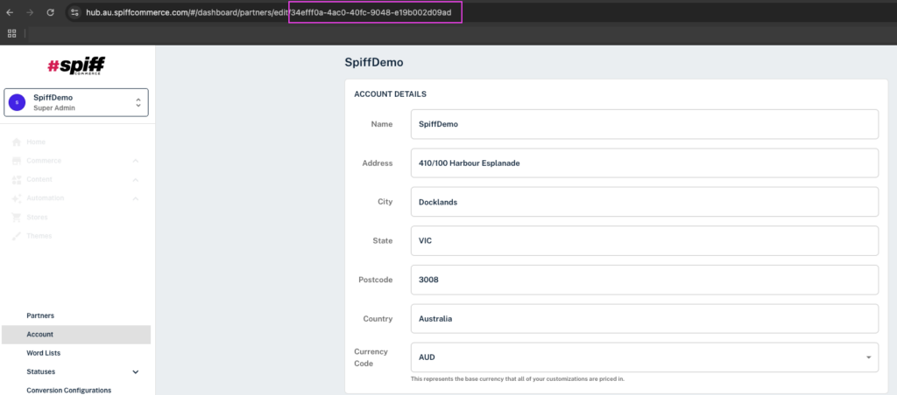Select the Account settings item
897x395 pixels.
[x=76, y=335]
